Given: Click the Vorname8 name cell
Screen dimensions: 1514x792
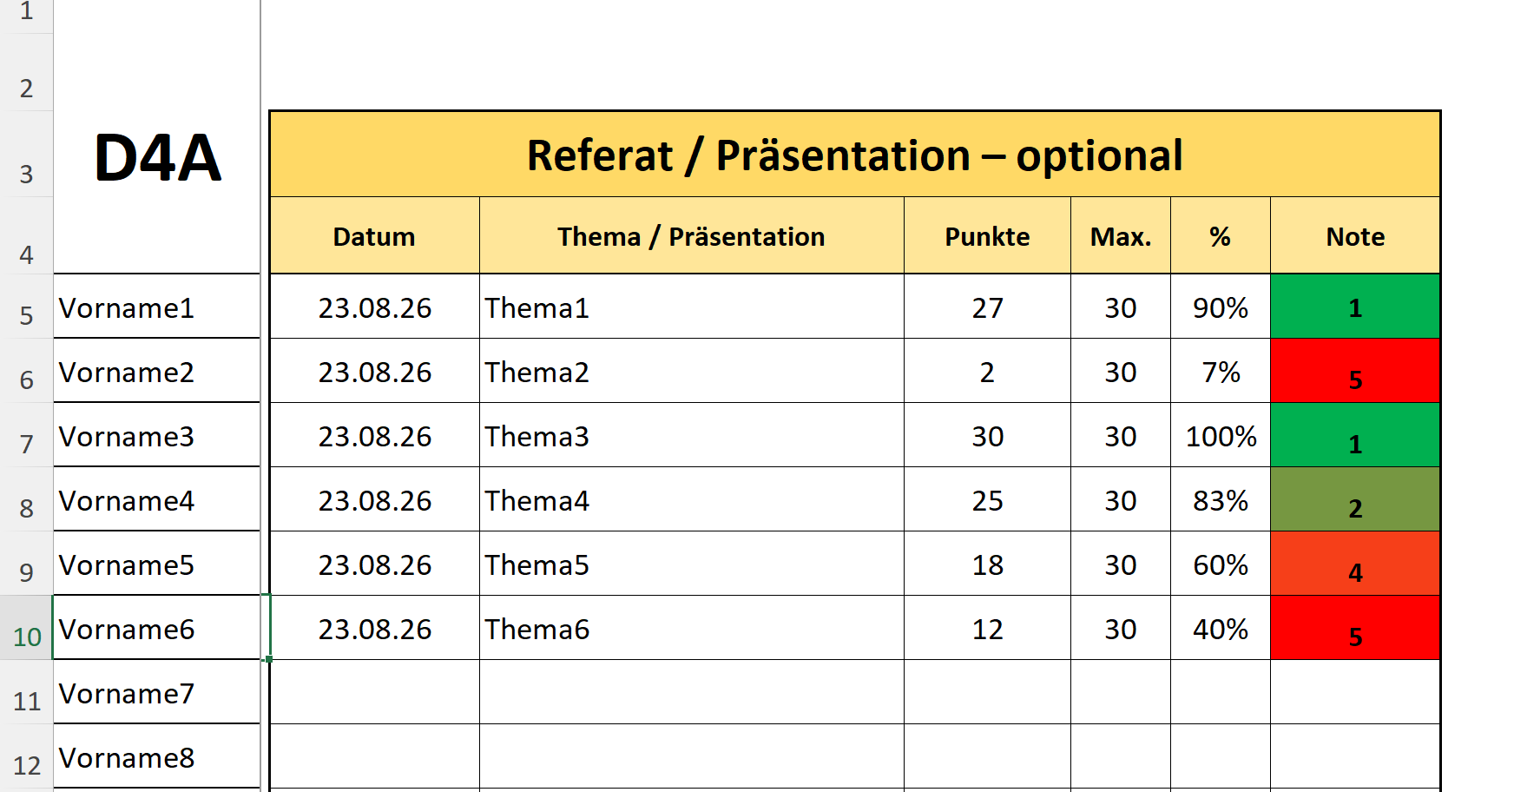Looking at the screenshot, I should pyautogui.click(x=156, y=756).
